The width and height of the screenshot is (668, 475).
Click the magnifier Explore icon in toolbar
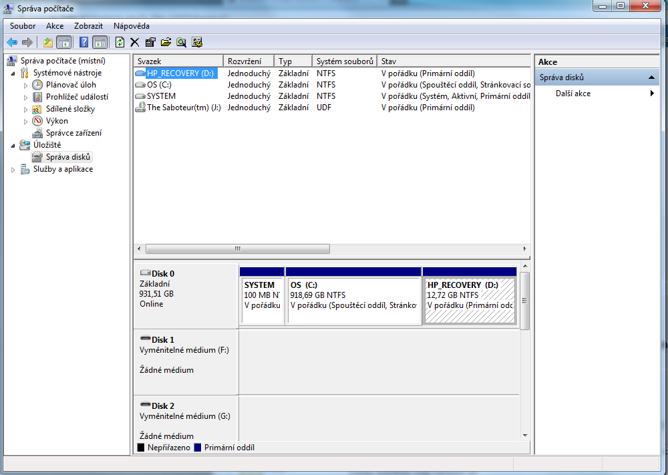point(182,42)
